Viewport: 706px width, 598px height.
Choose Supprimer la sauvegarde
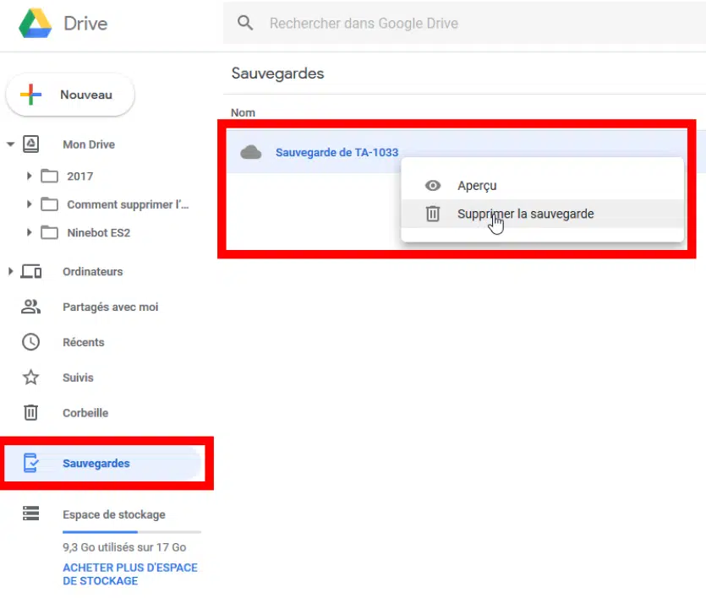(542, 214)
